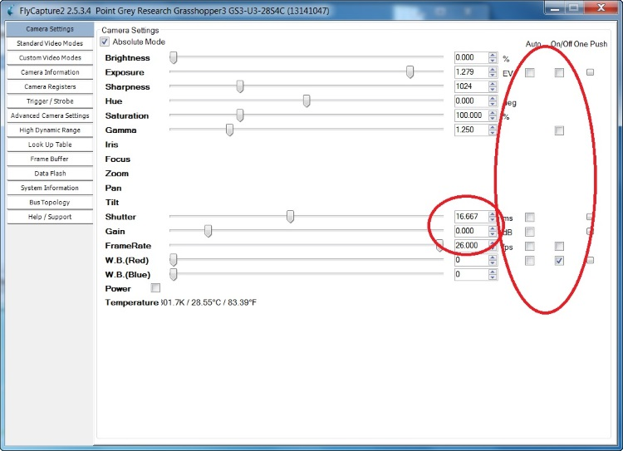Increase Saturation with the up spinner arrow
Viewport: 623px width, 451px height.
point(493,112)
